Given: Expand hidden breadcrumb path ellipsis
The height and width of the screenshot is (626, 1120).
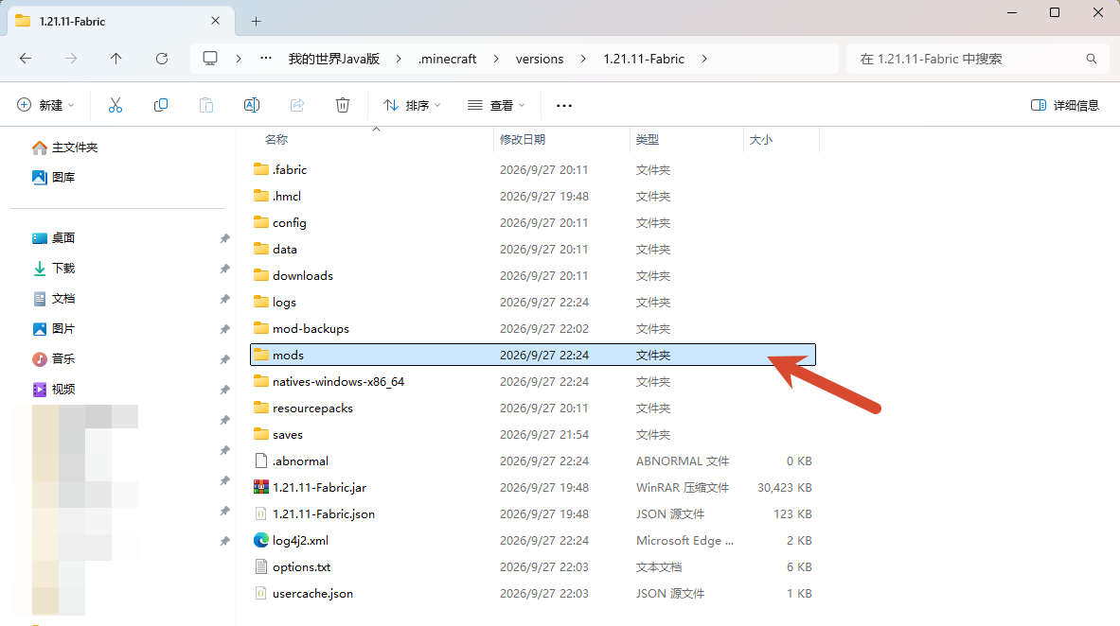Looking at the screenshot, I should tap(266, 59).
